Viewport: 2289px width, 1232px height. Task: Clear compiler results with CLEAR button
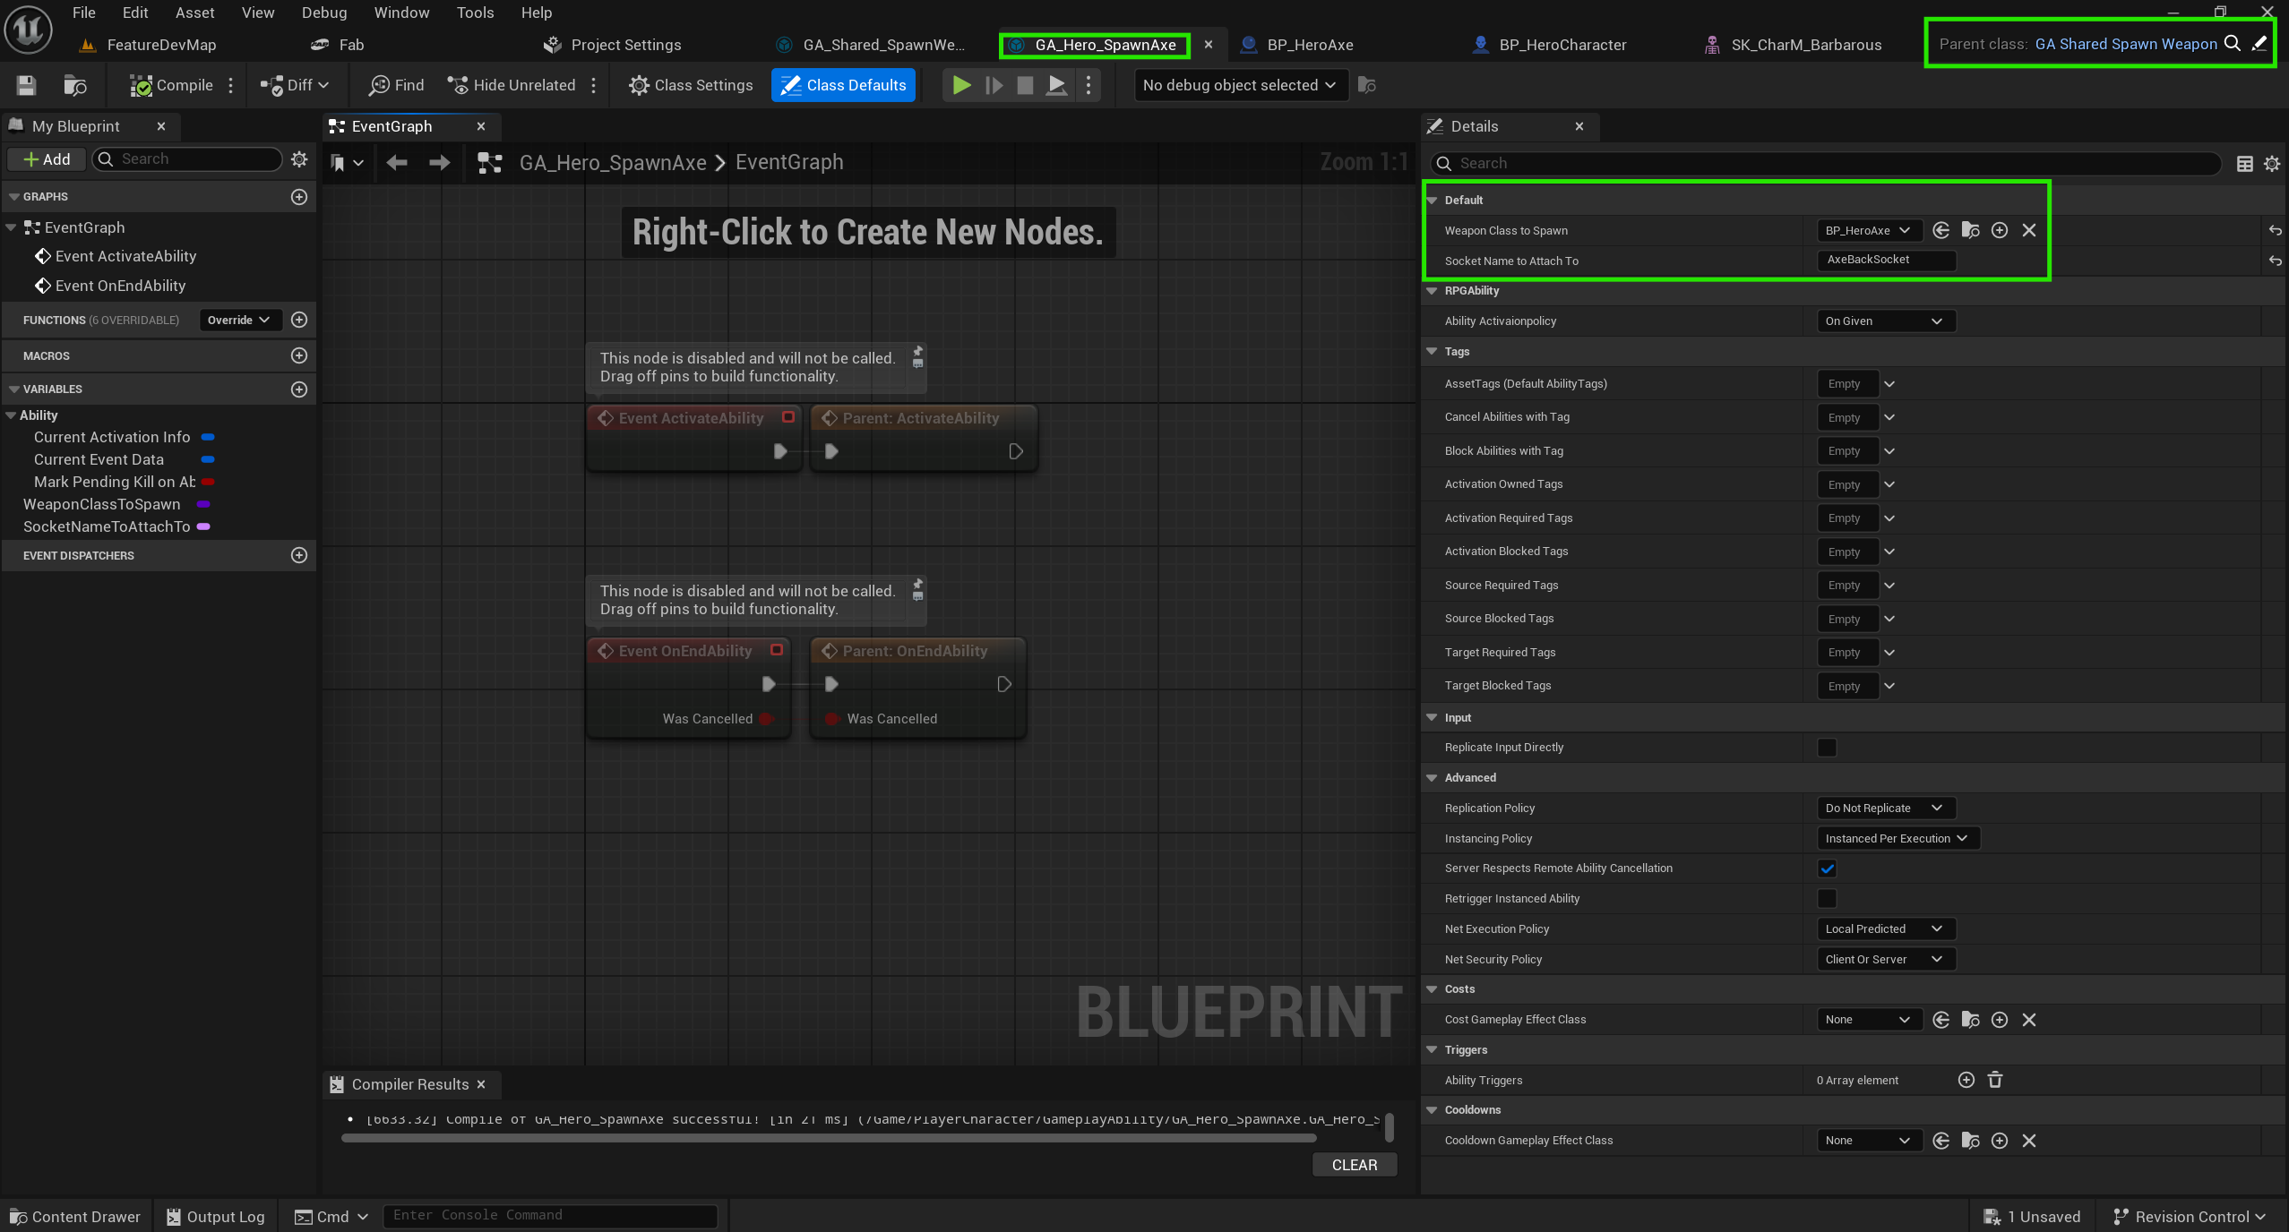(x=1354, y=1165)
